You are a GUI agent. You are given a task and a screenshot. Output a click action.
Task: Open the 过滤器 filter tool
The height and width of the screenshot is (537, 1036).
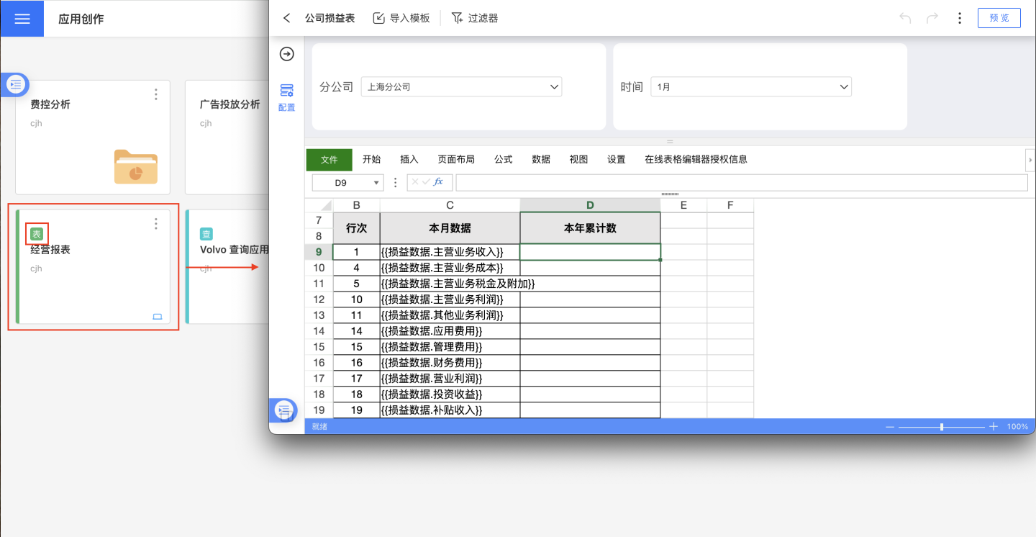point(475,18)
